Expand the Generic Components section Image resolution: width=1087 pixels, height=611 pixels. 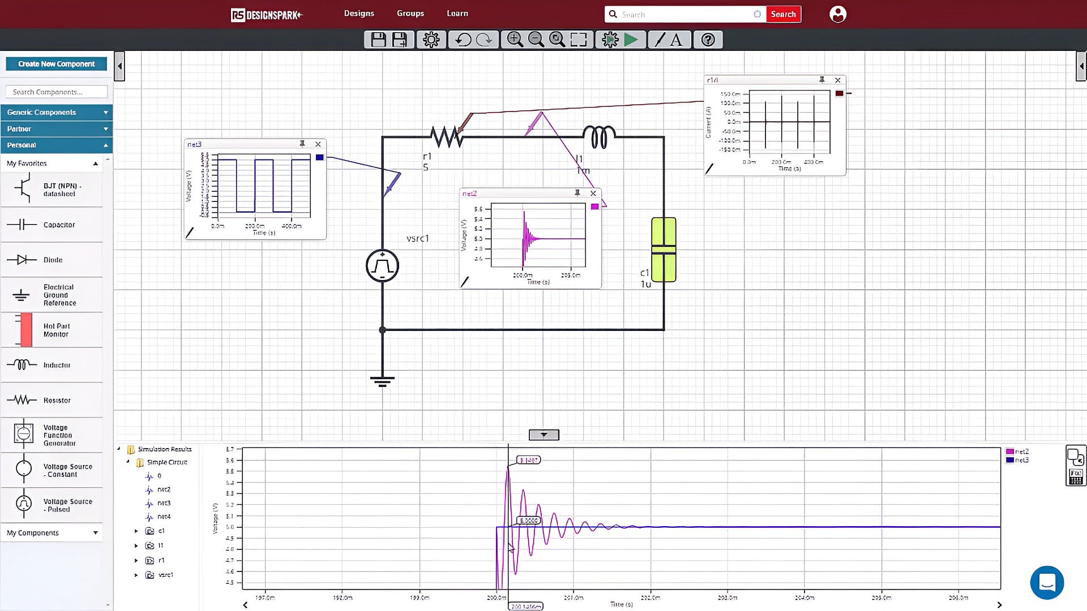(105, 113)
